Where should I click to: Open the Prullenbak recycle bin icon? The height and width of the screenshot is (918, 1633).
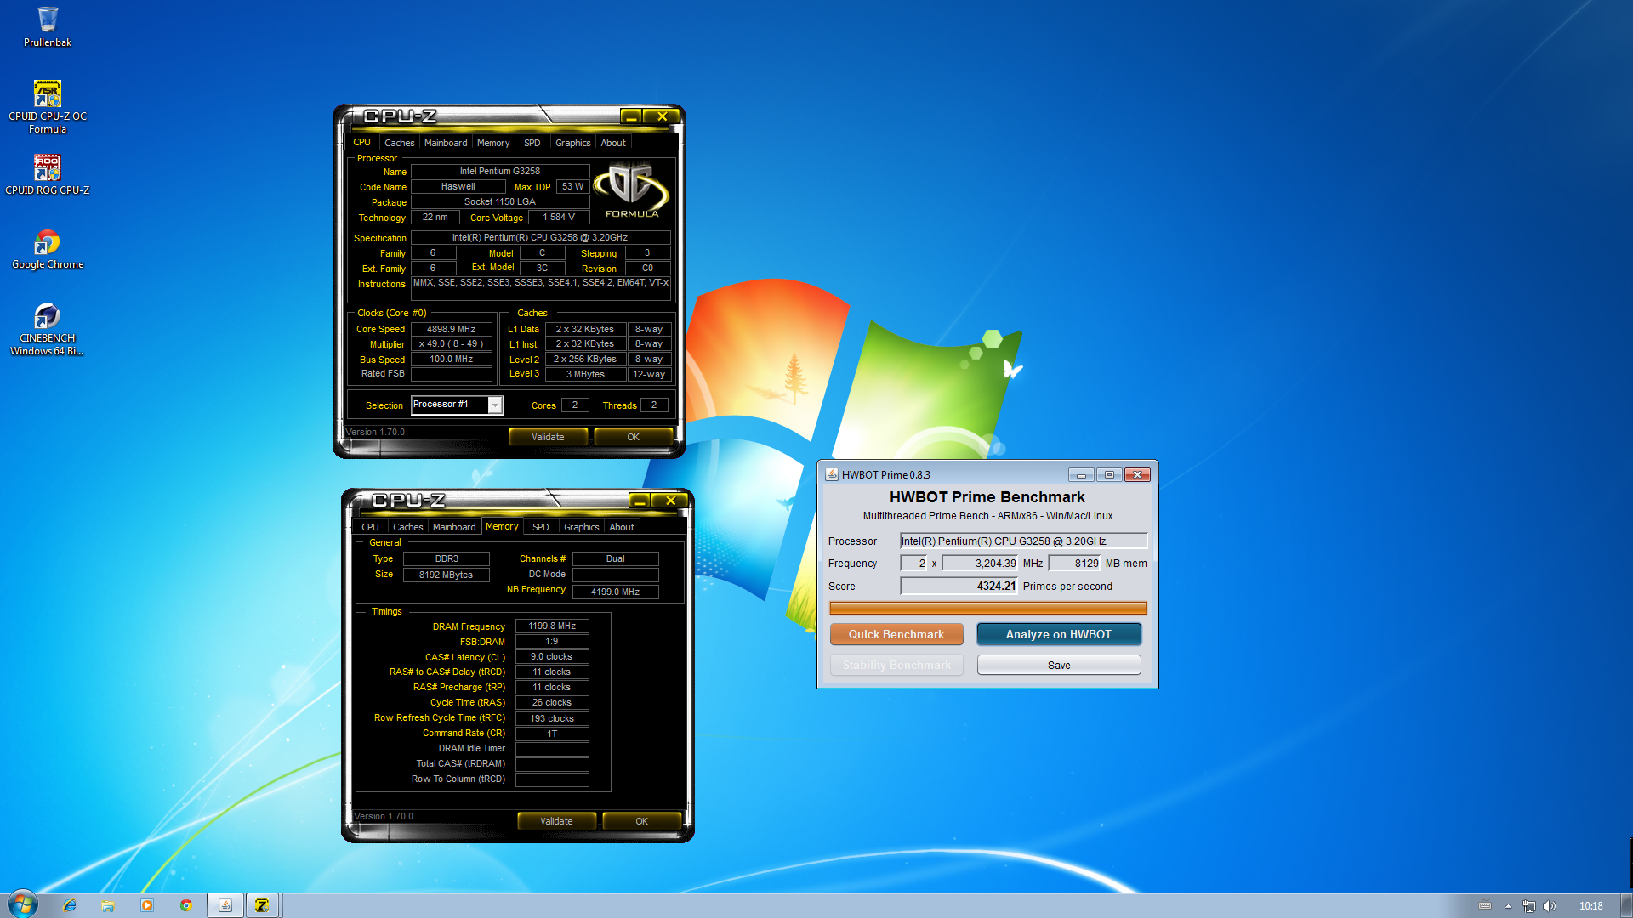click(48, 27)
